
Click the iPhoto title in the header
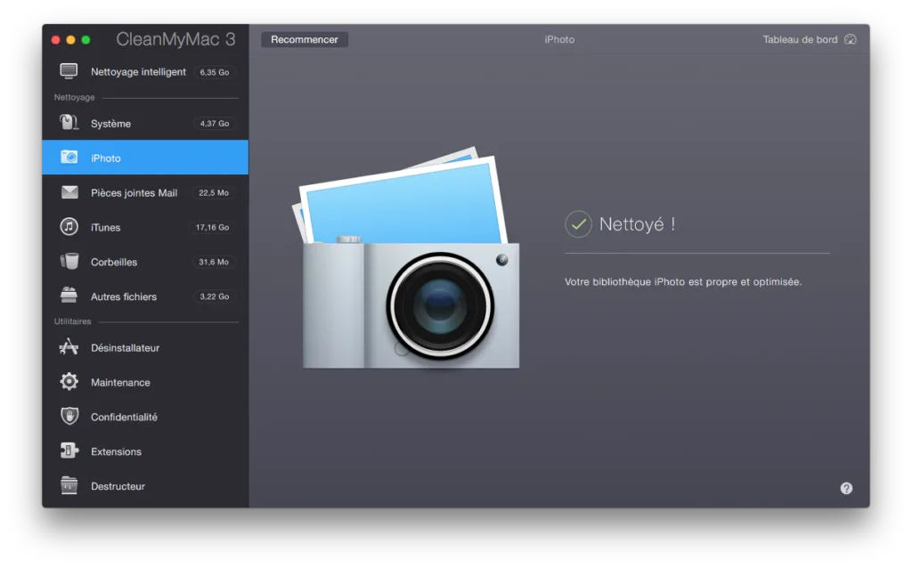[x=559, y=39]
